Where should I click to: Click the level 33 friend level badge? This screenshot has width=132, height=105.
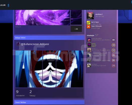[113, 50]
